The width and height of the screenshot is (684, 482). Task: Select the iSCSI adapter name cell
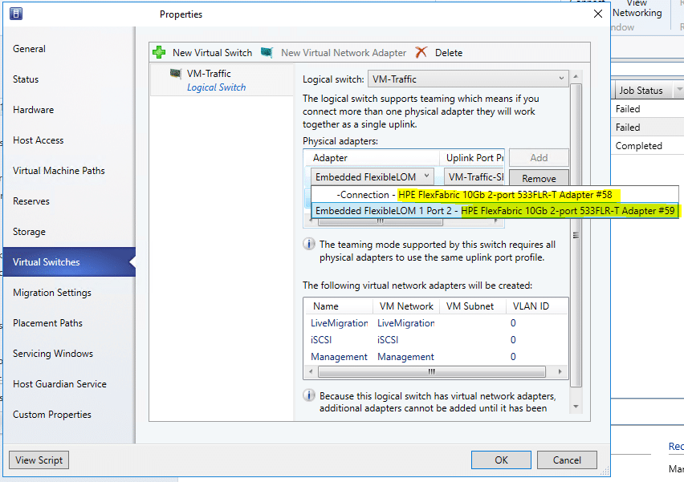(321, 340)
